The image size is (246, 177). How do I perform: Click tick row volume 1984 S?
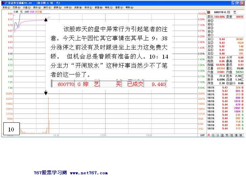click(x=239, y=112)
